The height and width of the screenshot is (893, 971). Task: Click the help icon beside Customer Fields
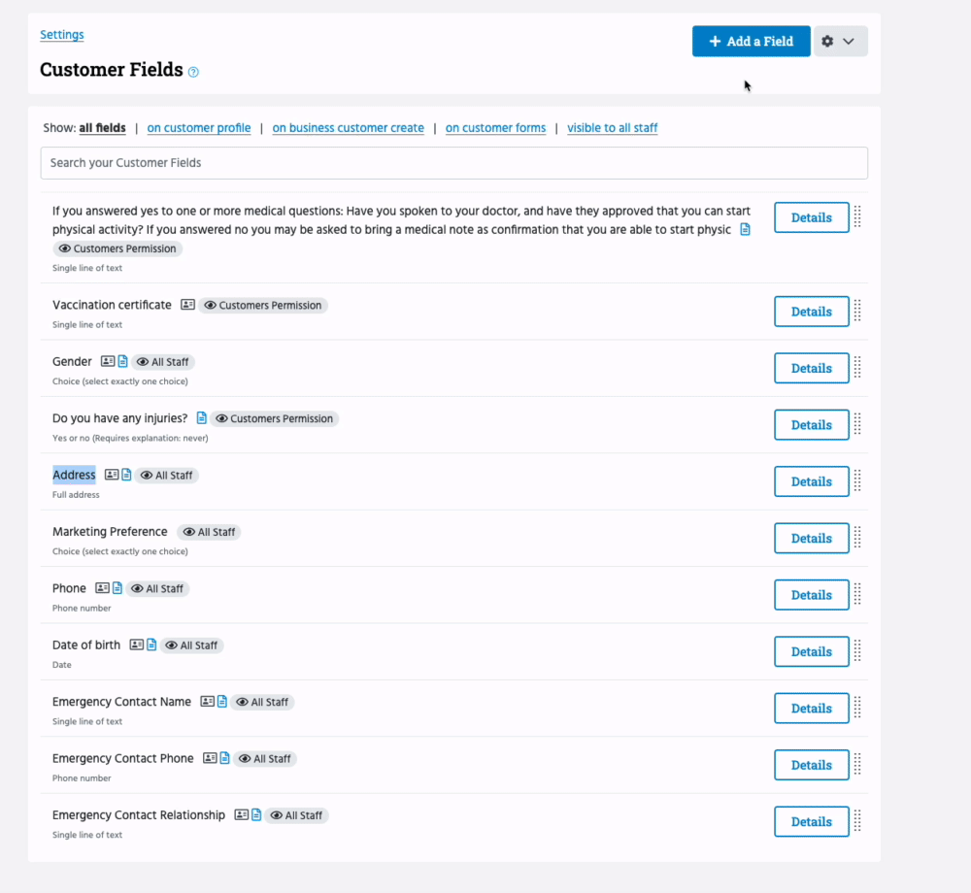pyautogui.click(x=193, y=72)
